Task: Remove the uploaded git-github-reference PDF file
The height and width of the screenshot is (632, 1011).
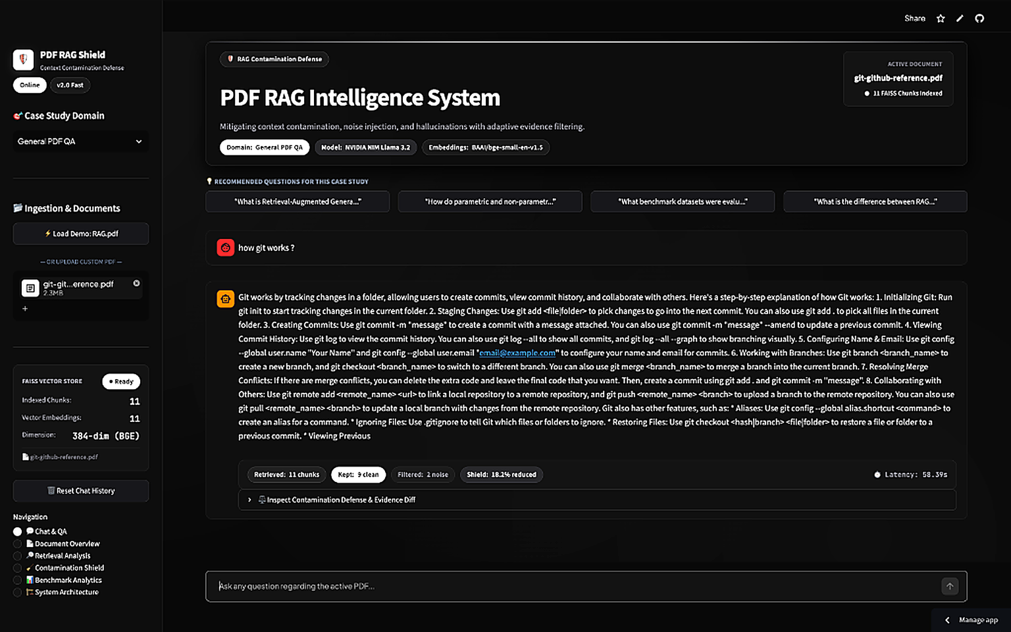Action: 136,283
